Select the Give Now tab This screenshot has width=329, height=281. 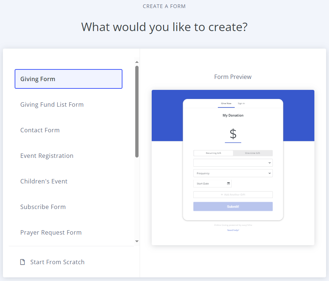[226, 103]
